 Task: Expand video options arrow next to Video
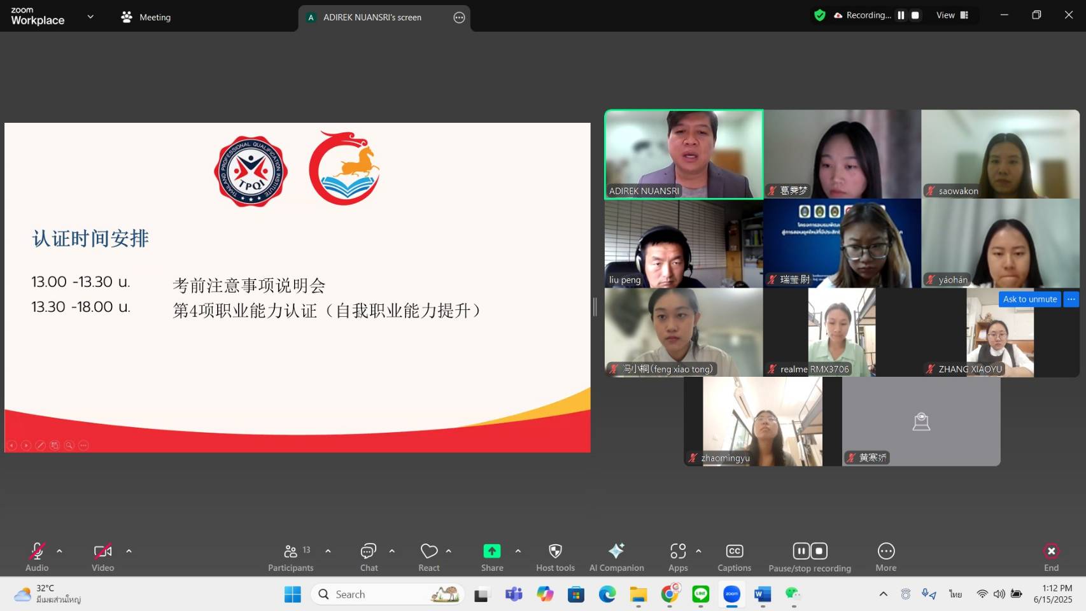(129, 551)
